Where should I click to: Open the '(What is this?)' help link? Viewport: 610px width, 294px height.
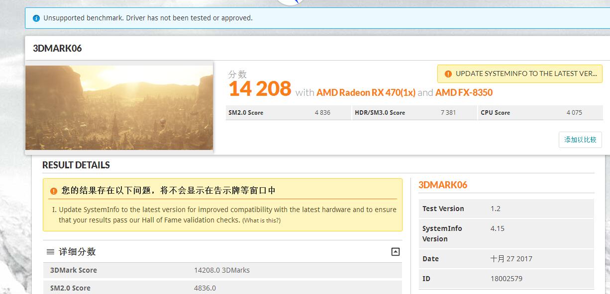261,220
